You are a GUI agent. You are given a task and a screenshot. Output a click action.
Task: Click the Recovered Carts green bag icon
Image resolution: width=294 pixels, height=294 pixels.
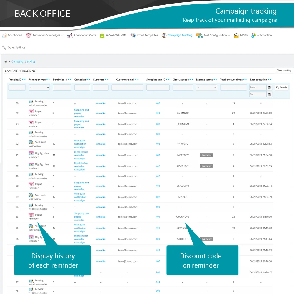[102, 35]
